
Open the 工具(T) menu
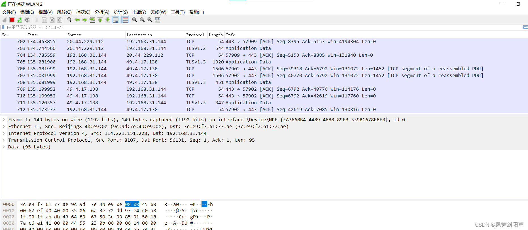click(x=178, y=12)
